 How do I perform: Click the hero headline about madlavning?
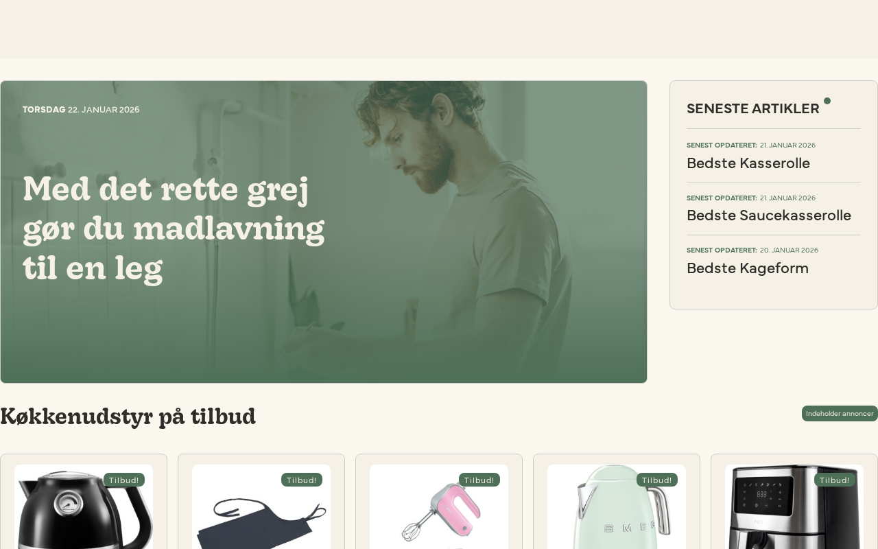[x=174, y=228]
